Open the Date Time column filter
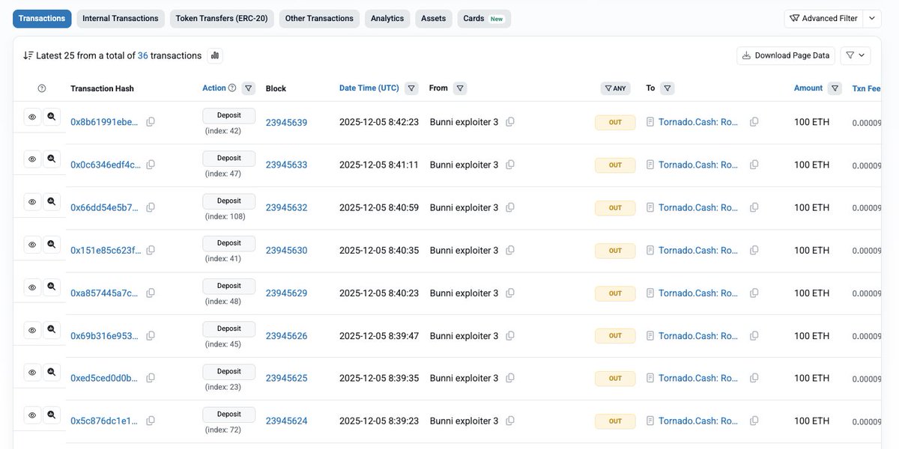899x449 pixels. (411, 88)
